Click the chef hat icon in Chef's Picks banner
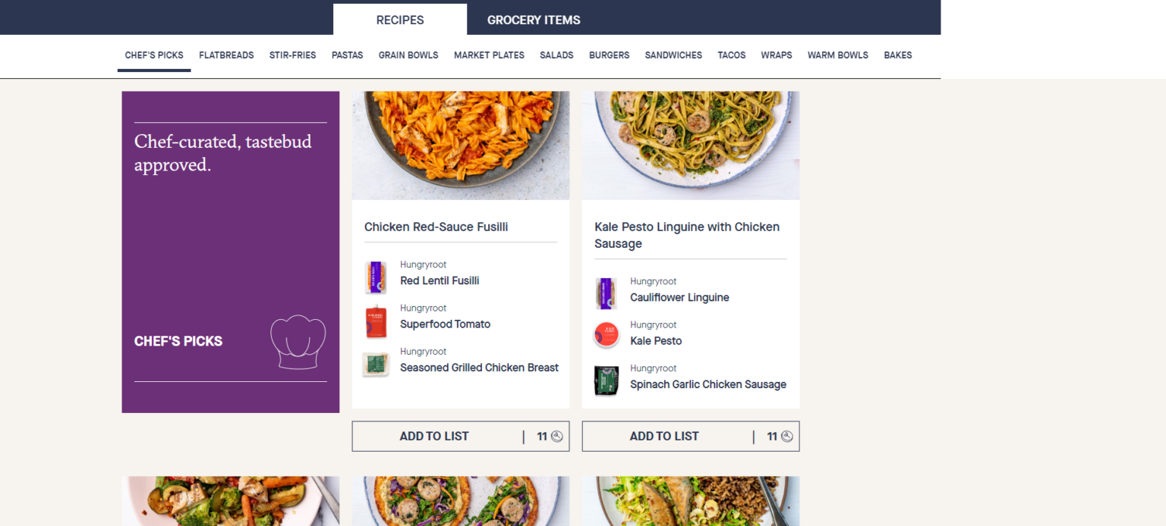Viewport: 1166px width, 526px height. click(298, 342)
